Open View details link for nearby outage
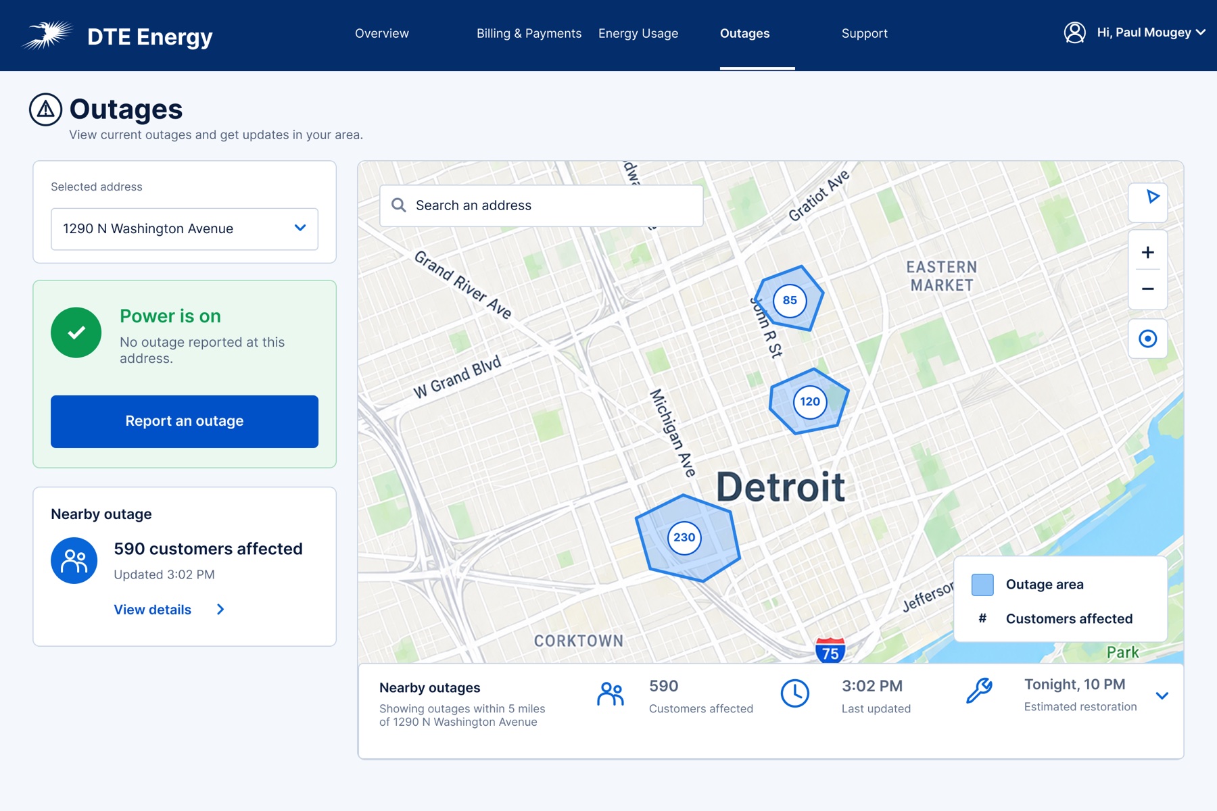The width and height of the screenshot is (1217, 811). click(153, 610)
